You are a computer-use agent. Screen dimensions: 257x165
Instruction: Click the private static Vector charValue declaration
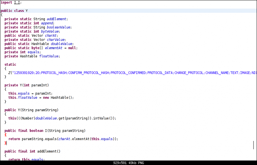pos(35,40)
